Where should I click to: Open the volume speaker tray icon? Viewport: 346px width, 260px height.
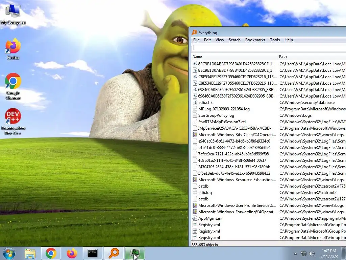coord(312,254)
